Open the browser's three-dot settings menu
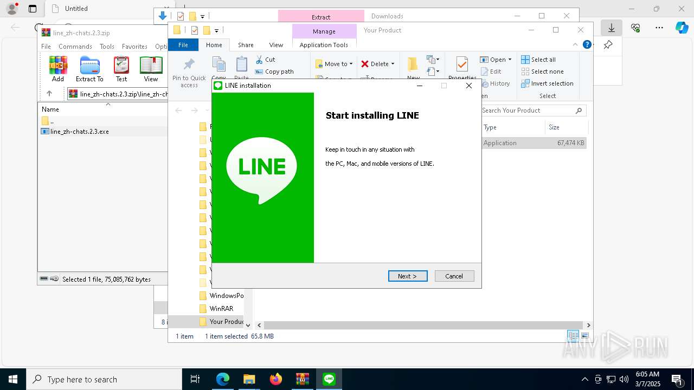The width and height of the screenshot is (694, 390). click(x=659, y=28)
